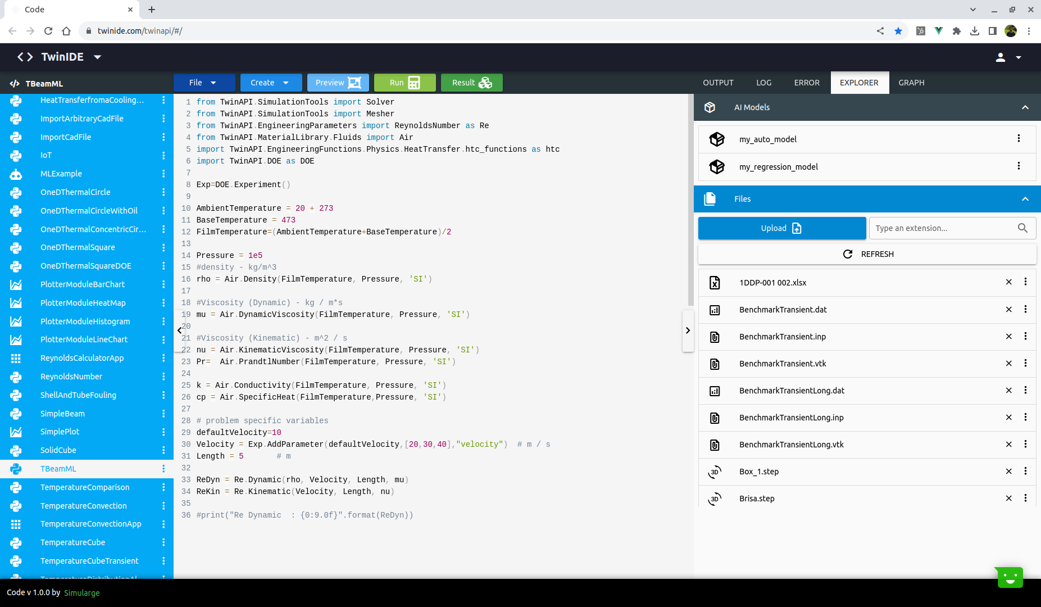Open the ShellAndTubeFouling project
The image size is (1041, 607).
[x=78, y=395]
